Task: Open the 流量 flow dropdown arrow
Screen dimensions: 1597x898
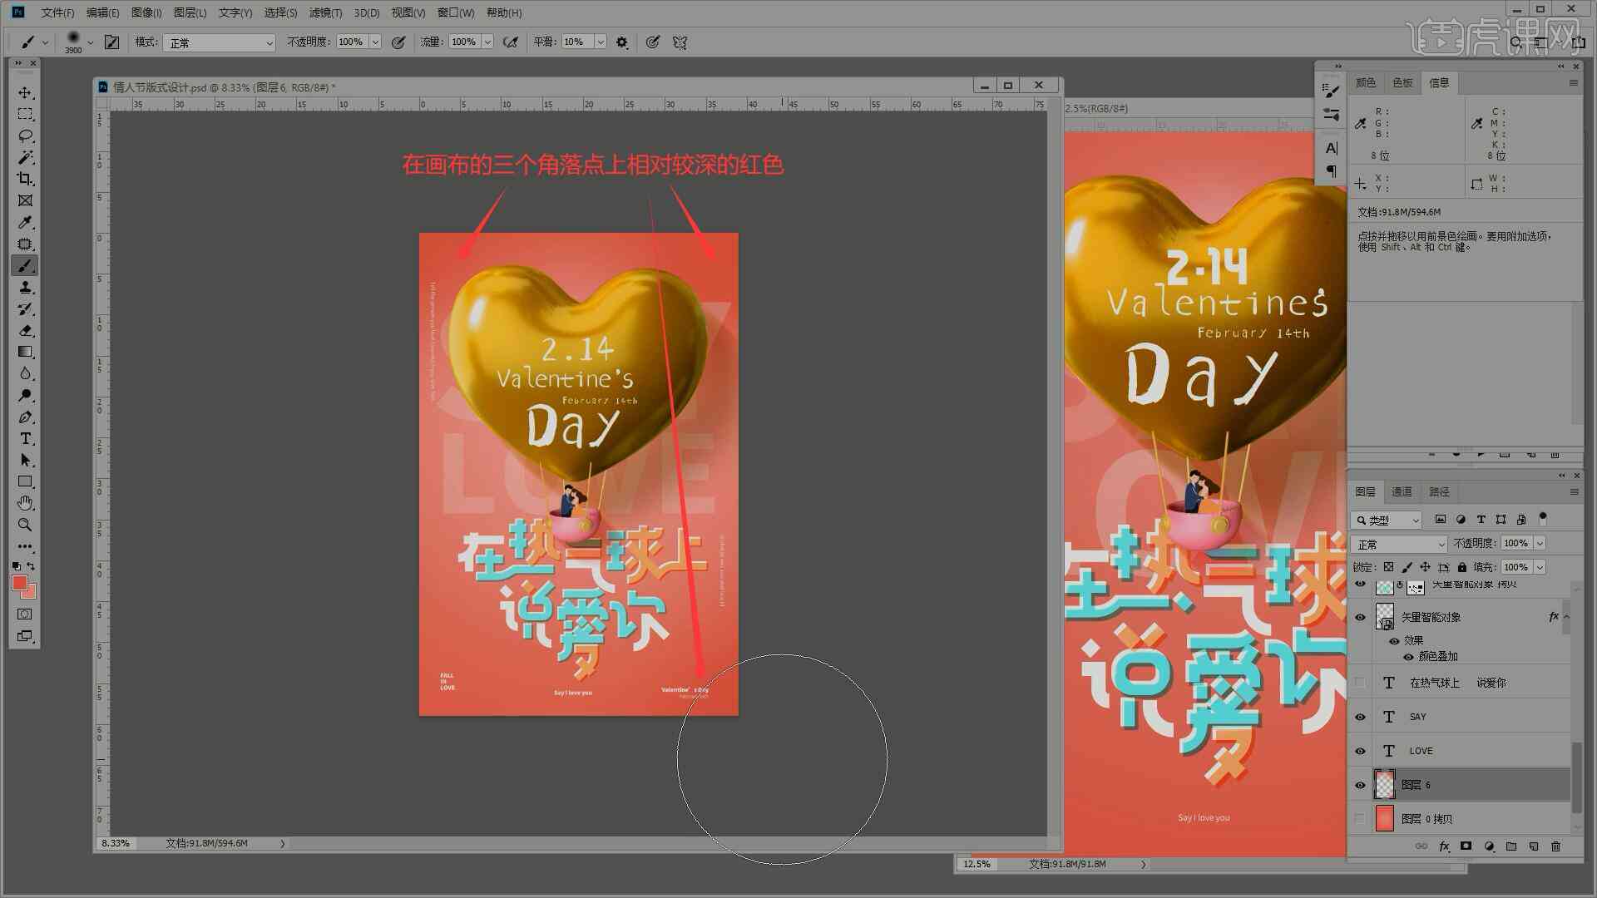Action: point(487,42)
